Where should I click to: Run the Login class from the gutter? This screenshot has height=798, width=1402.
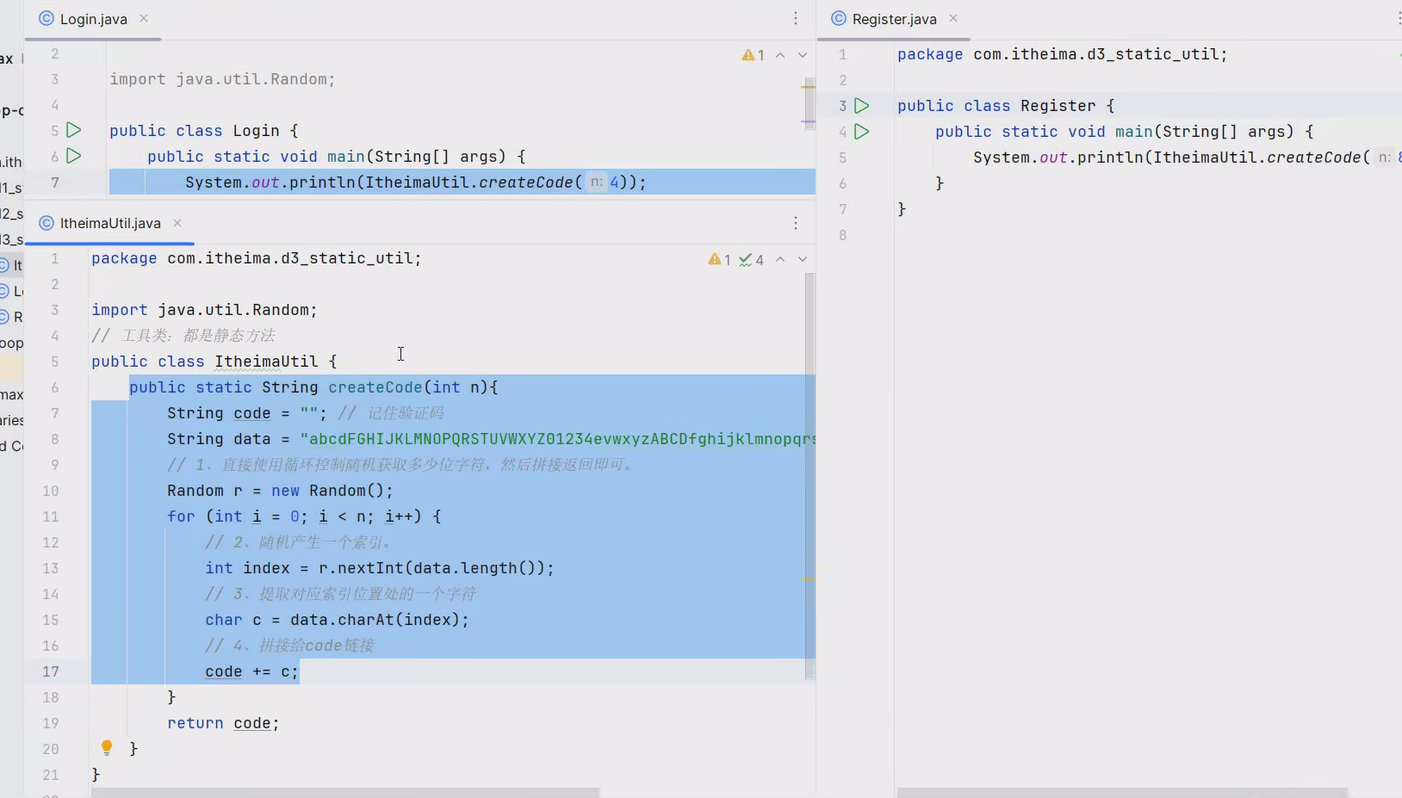(74, 130)
